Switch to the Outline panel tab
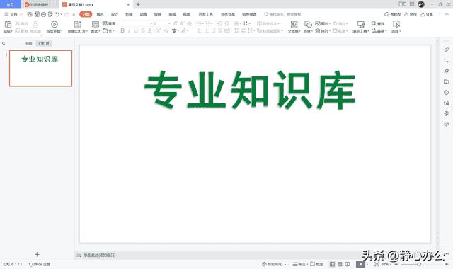The width and height of the screenshot is (453, 269). (x=28, y=44)
